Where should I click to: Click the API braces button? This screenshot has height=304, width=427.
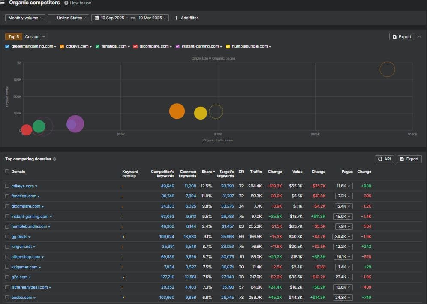coord(384,159)
